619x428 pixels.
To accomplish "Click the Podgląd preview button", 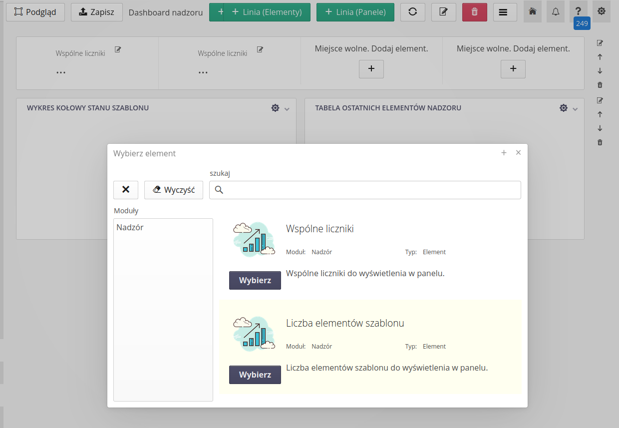I will pyautogui.click(x=35, y=12).
